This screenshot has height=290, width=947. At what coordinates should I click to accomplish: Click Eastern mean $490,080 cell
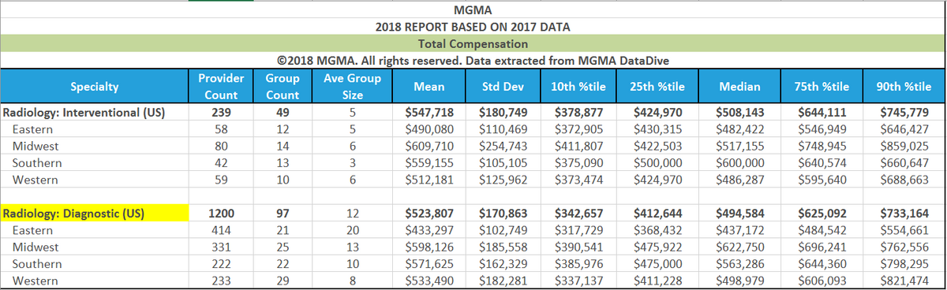(430, 128)
